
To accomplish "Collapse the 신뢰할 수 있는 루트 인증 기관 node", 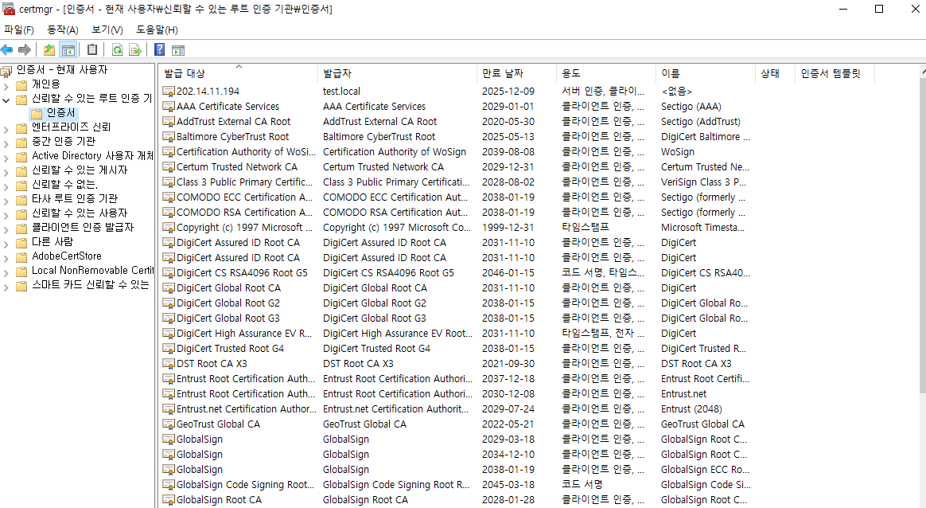I will click(6, 100).
